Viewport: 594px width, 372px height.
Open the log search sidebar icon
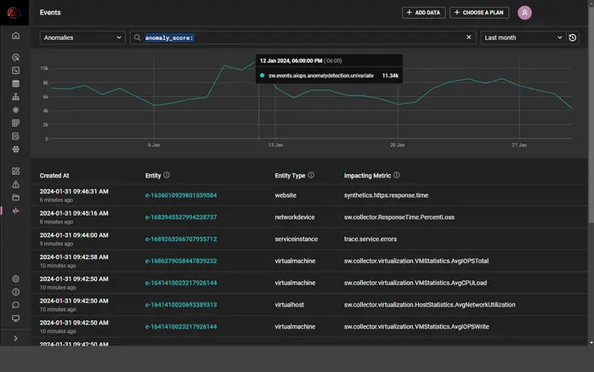pos(15,136)
